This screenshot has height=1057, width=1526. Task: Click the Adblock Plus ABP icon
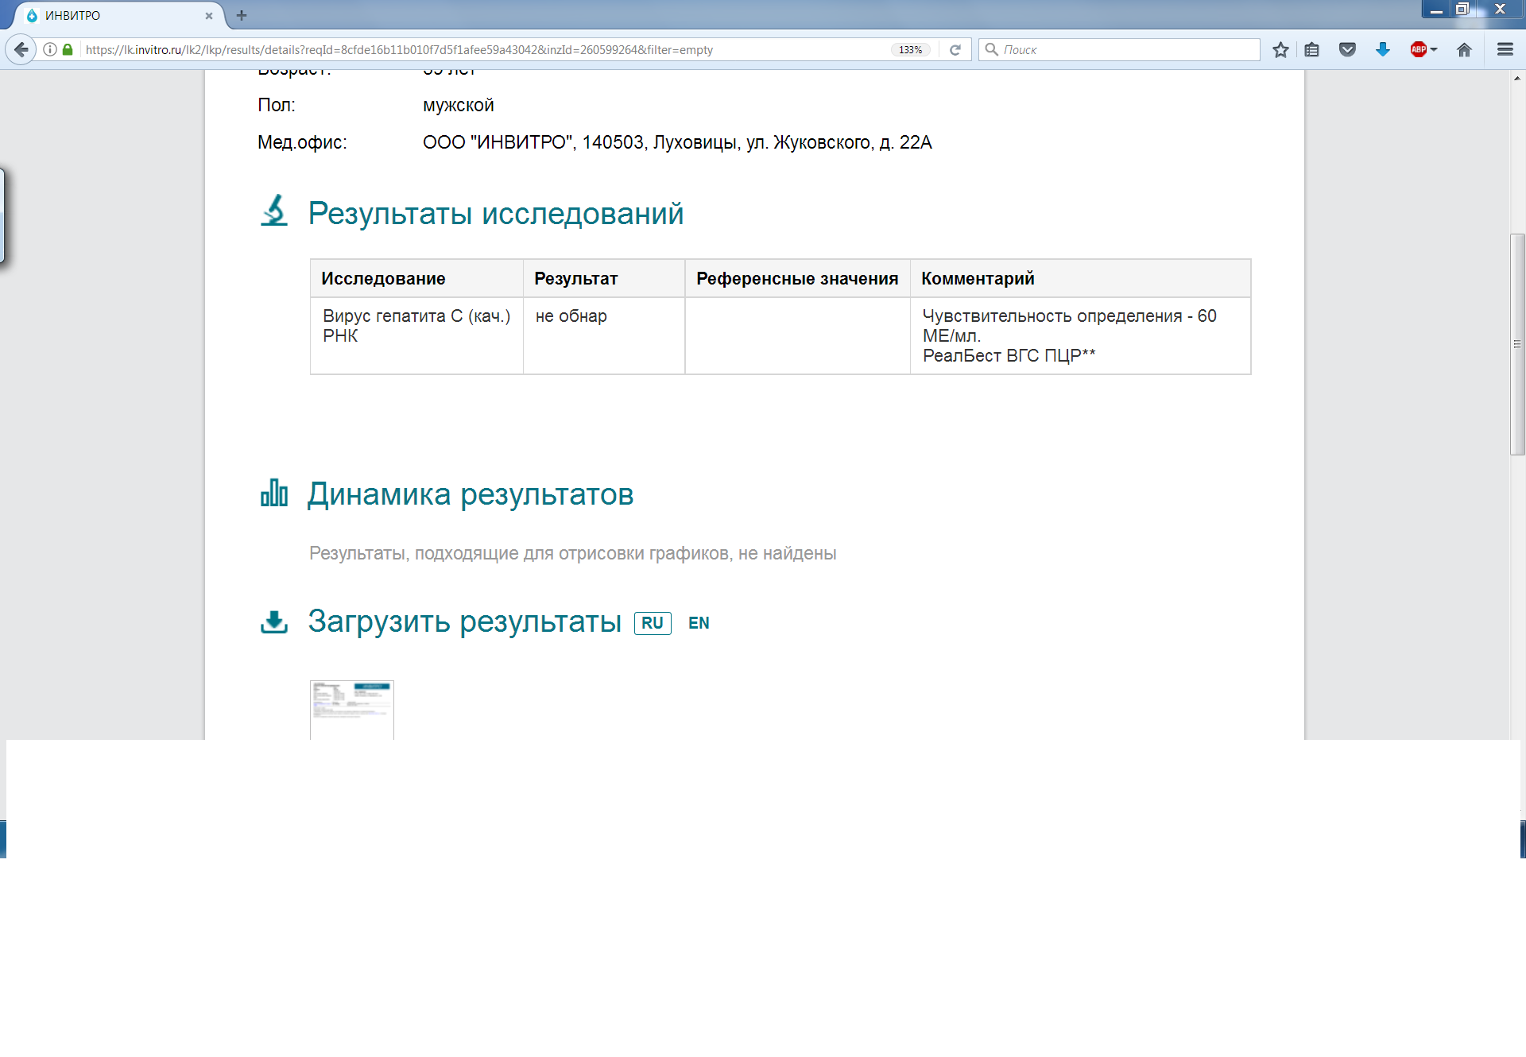(1418, 49)
